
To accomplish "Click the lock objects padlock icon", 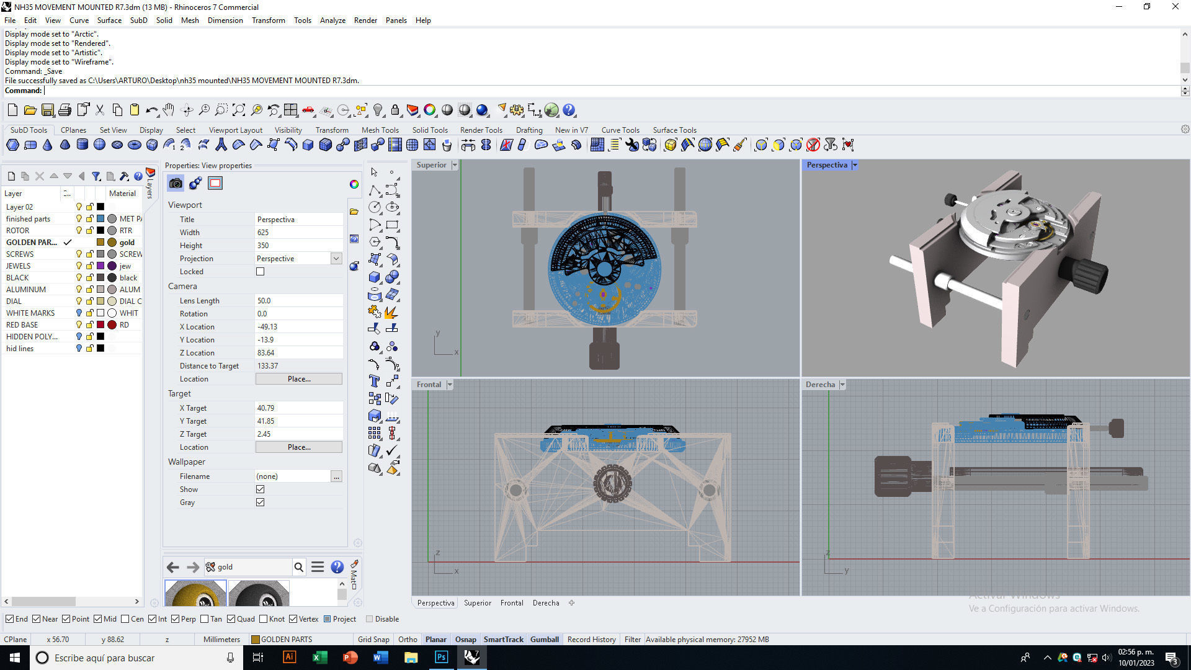I will click(x=395, y=110).
